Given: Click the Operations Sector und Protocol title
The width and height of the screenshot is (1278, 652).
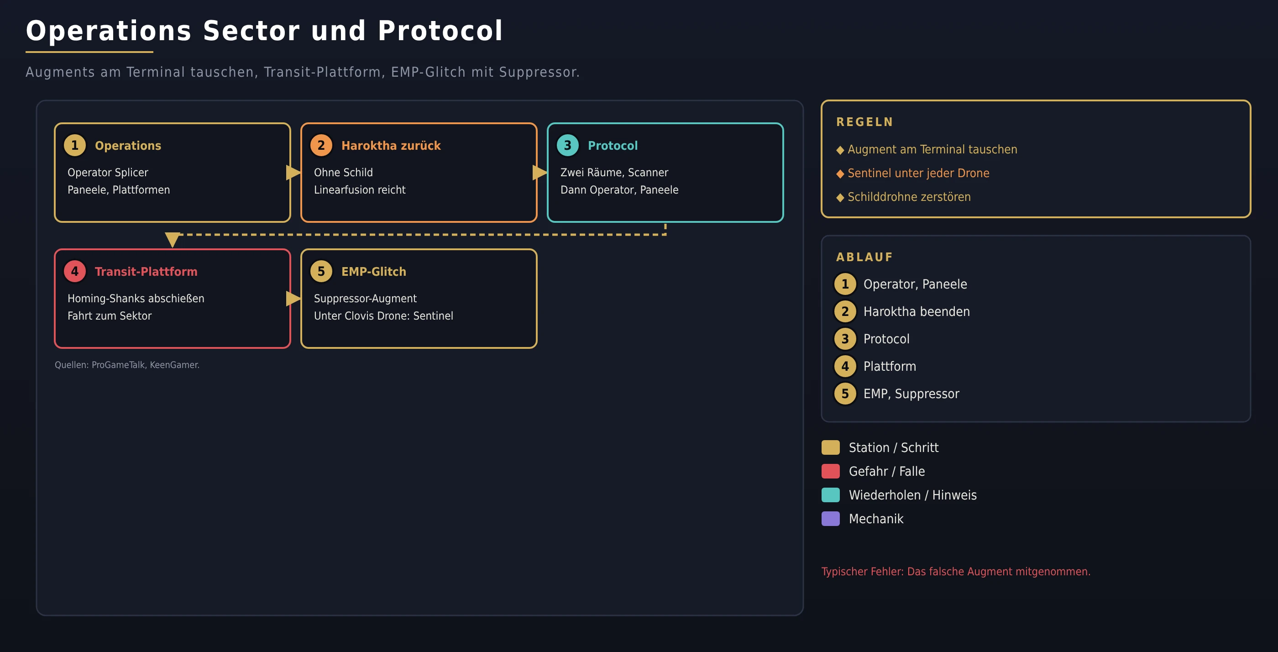Looking at the screenshot, I should pyautogui.click(x=264, y=31).
